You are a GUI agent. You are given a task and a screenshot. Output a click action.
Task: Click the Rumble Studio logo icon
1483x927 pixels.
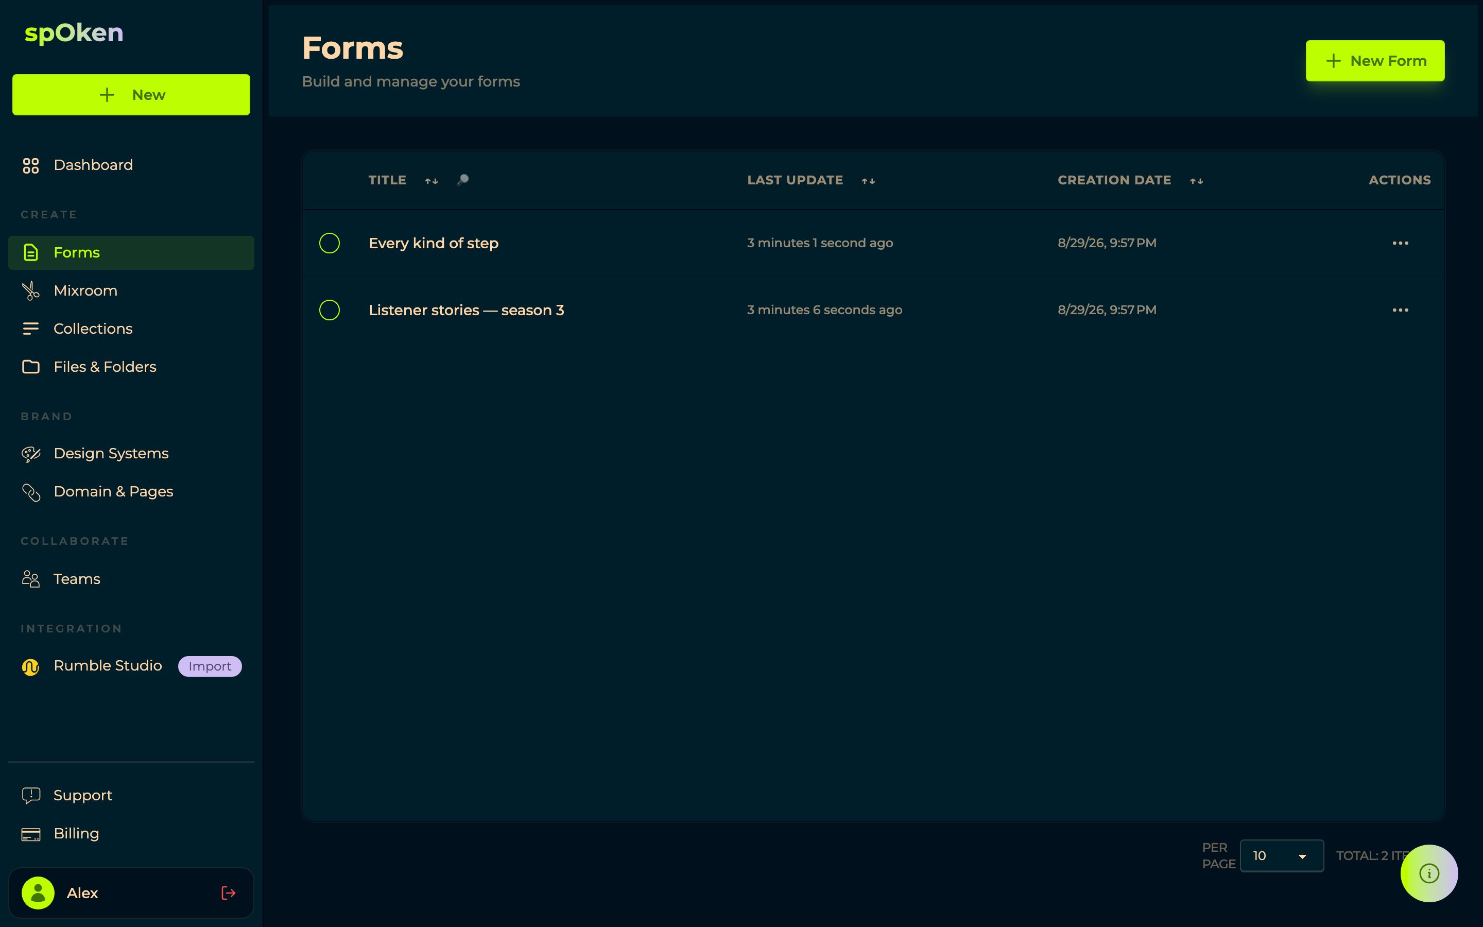tap(31, 666)
